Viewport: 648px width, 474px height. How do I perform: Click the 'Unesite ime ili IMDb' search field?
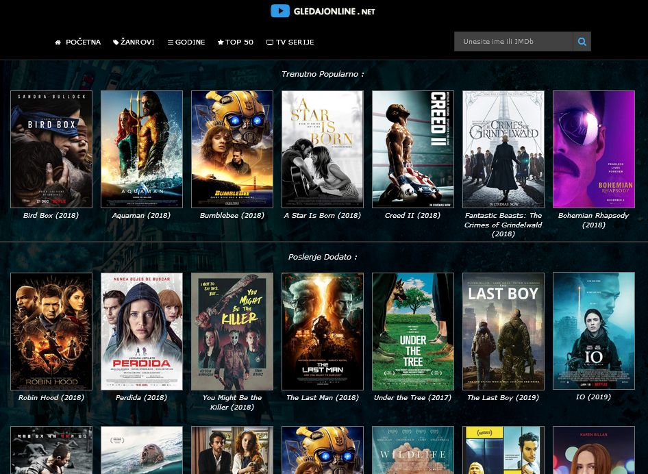[x=512, y=41]
